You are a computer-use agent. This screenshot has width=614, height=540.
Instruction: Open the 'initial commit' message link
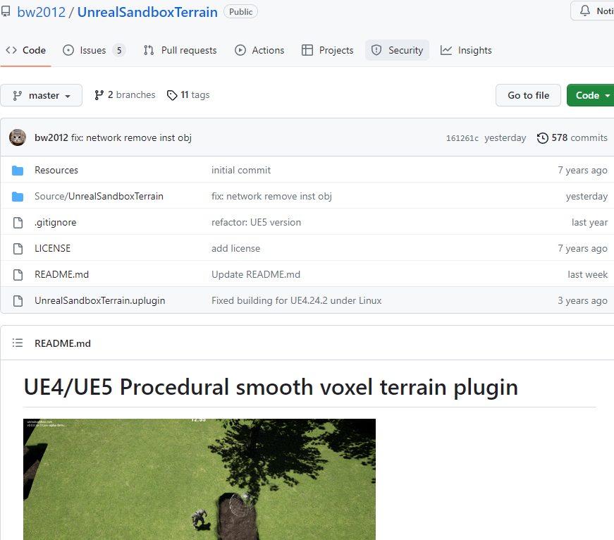point(241,170)
